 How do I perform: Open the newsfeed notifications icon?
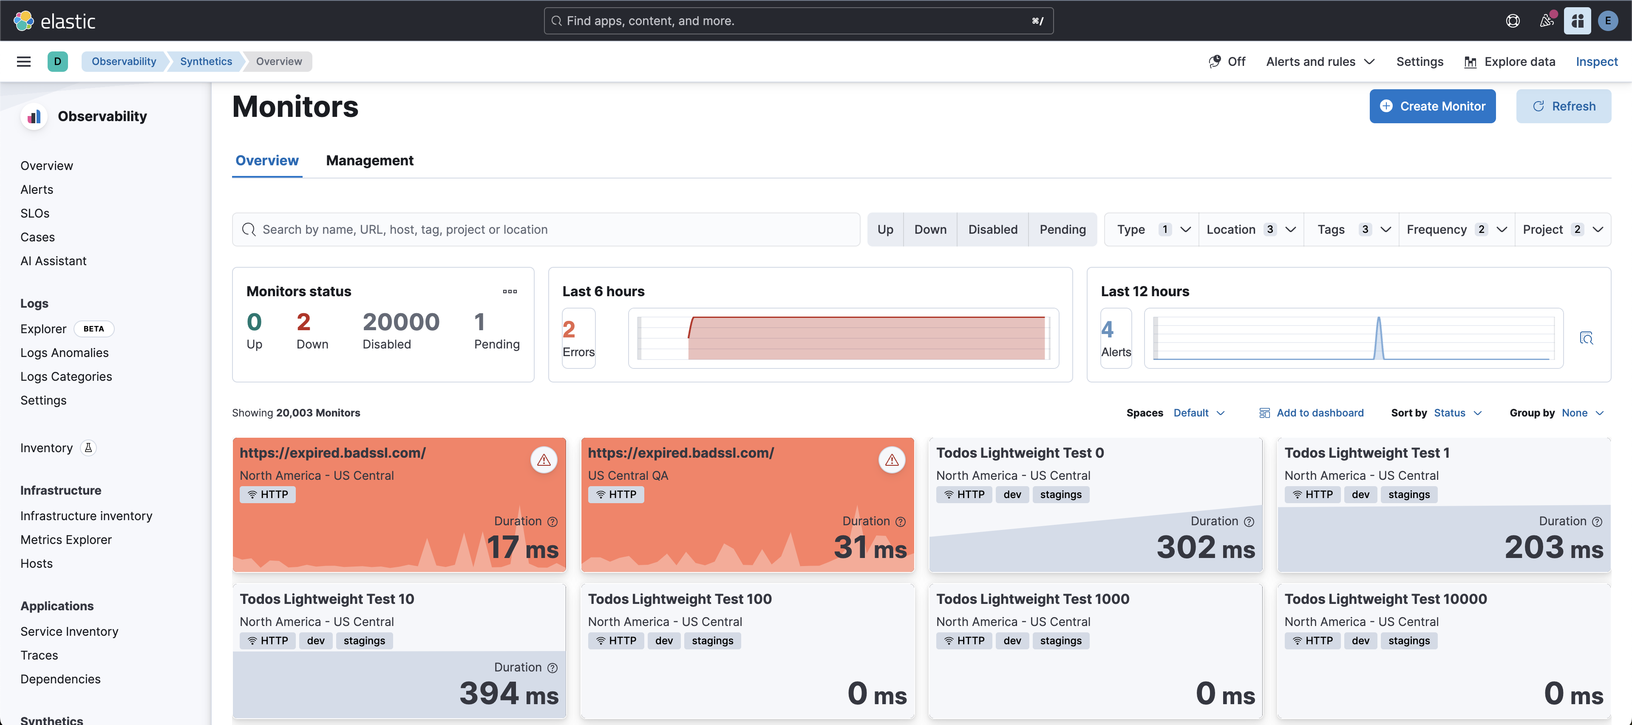pyautogui.click(x=1547, y=21)
